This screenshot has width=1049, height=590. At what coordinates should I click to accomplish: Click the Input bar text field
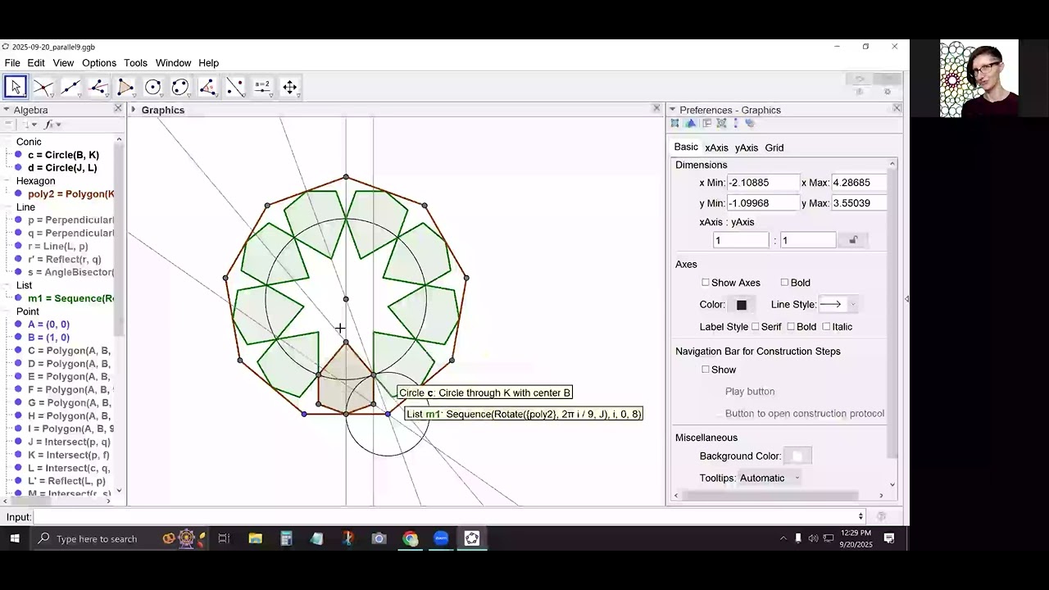pos(444,517)
